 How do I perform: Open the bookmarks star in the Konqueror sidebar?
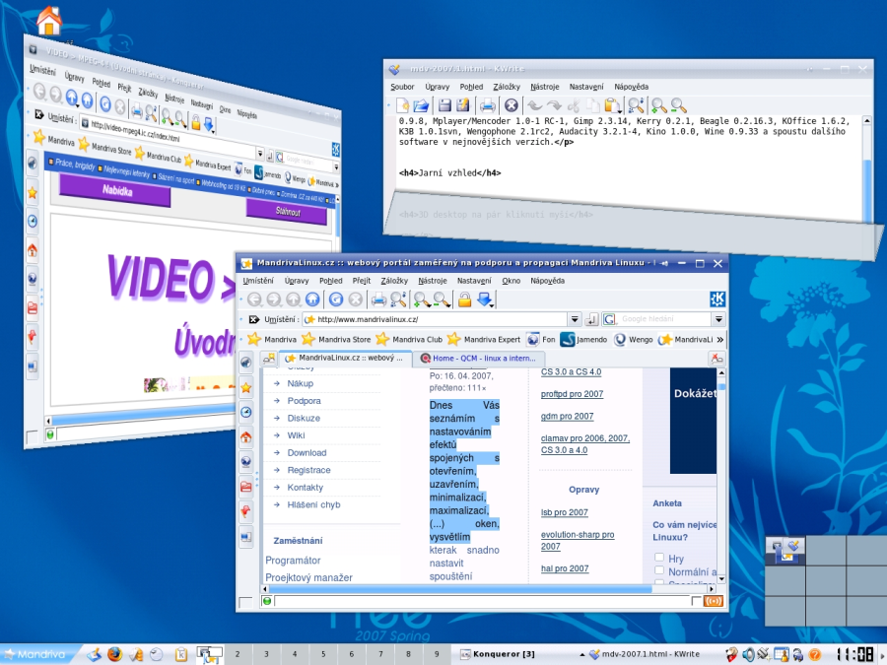[246, 387]
